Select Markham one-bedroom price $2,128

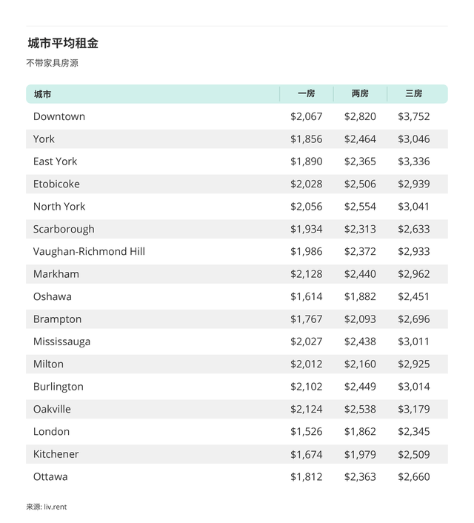[x=306, y=274]
